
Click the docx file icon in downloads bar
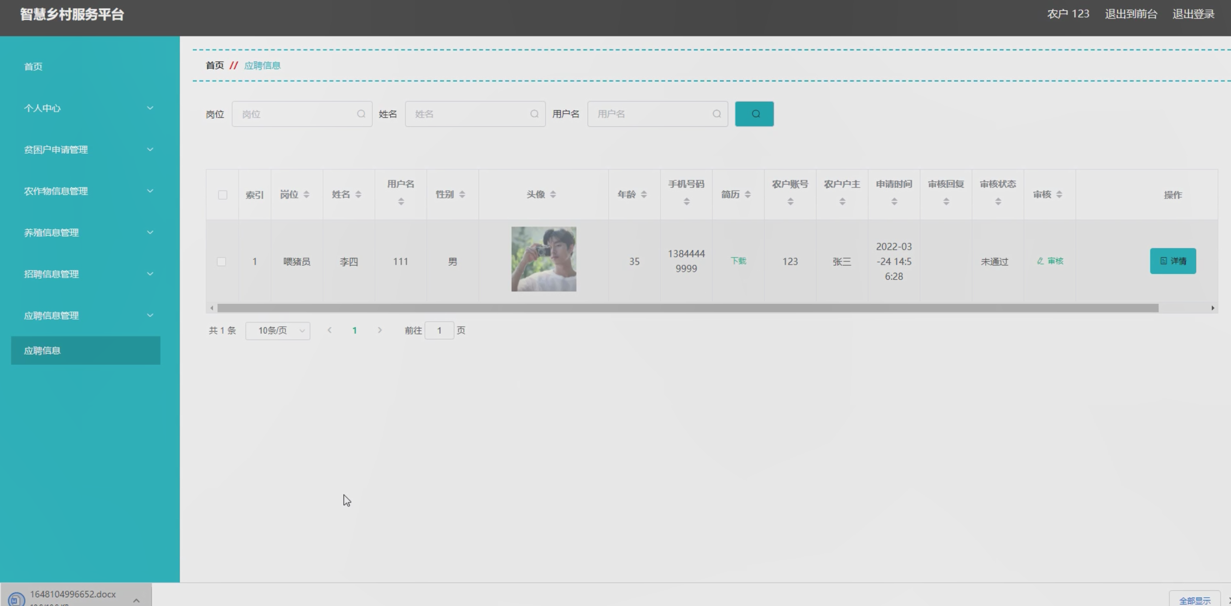click(16, 599)
